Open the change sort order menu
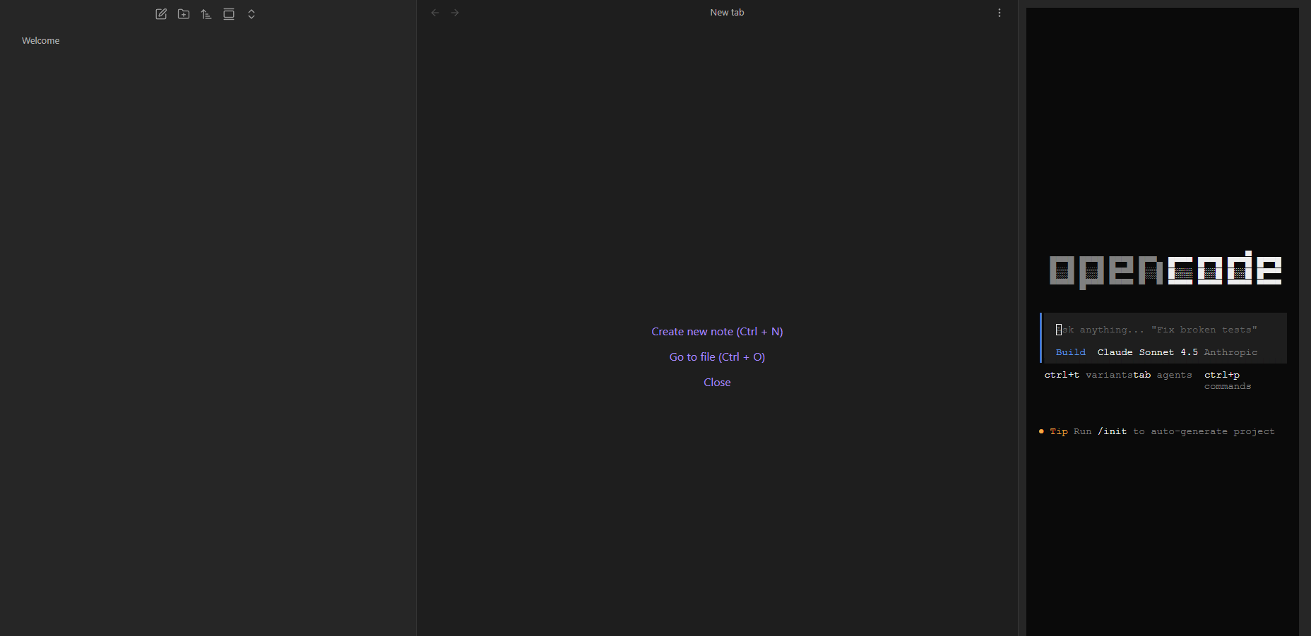The height and width of the screenshot is (636, 1311). [x=206, y=14]
